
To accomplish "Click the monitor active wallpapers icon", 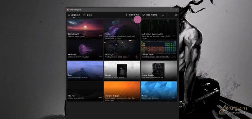I will [x=144, y=15].
